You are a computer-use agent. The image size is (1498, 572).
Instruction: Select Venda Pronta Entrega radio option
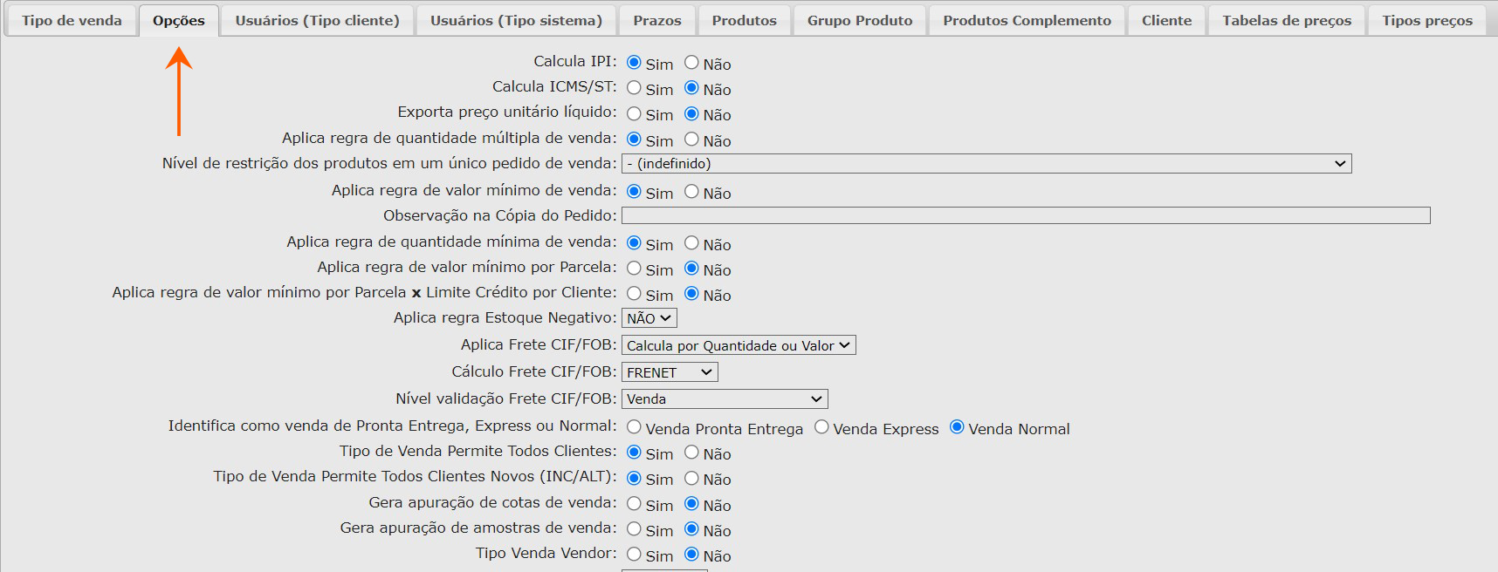634,427
